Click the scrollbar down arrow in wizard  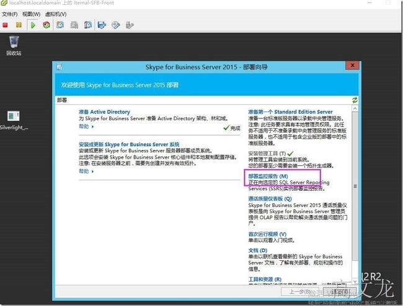click(x=355, y=282)
